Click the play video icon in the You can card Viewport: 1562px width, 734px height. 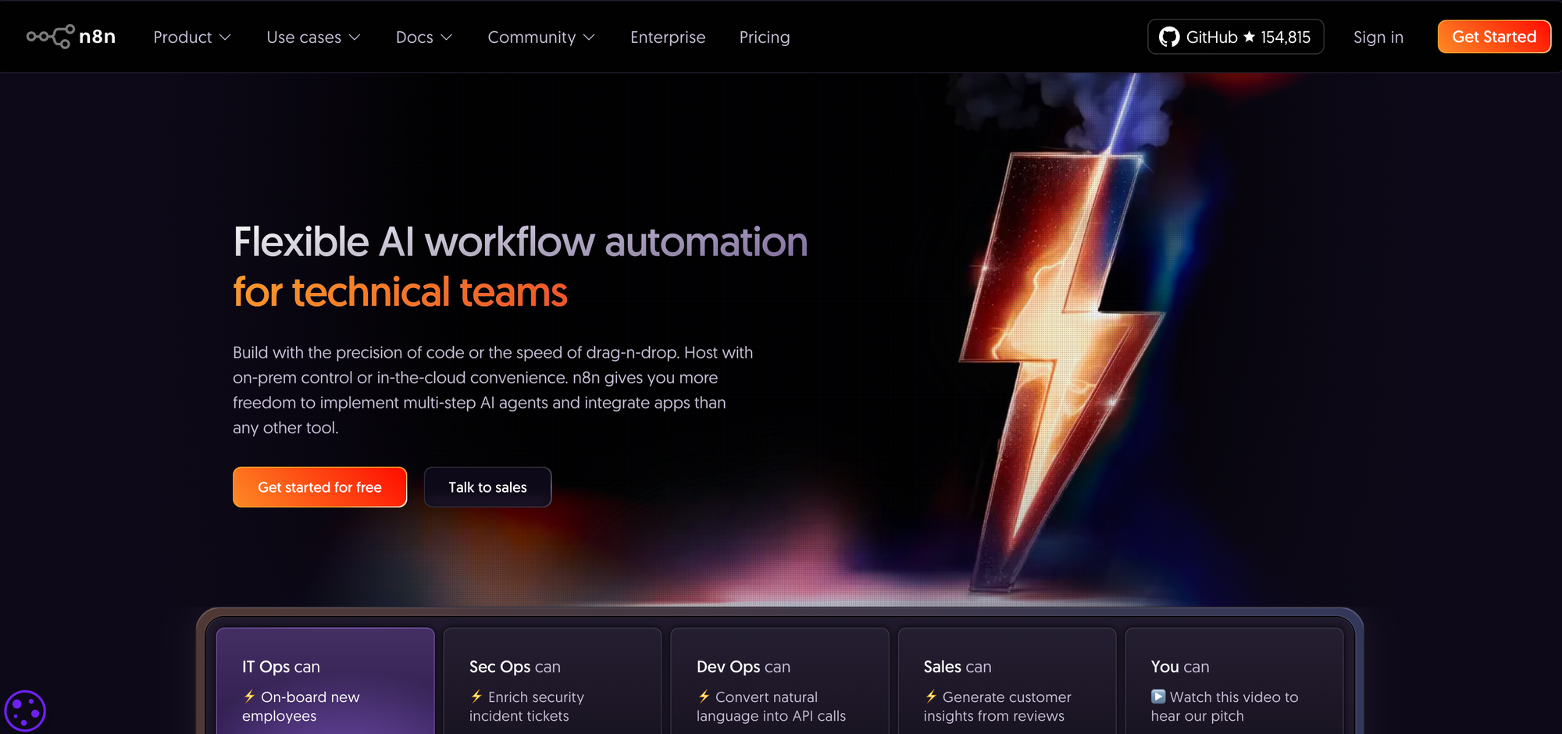tap(1158, 697)
